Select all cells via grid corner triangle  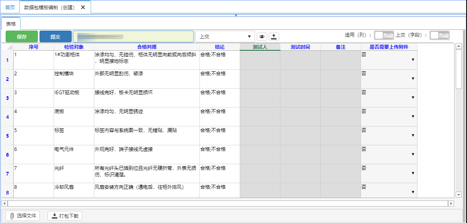click(7, 47)
